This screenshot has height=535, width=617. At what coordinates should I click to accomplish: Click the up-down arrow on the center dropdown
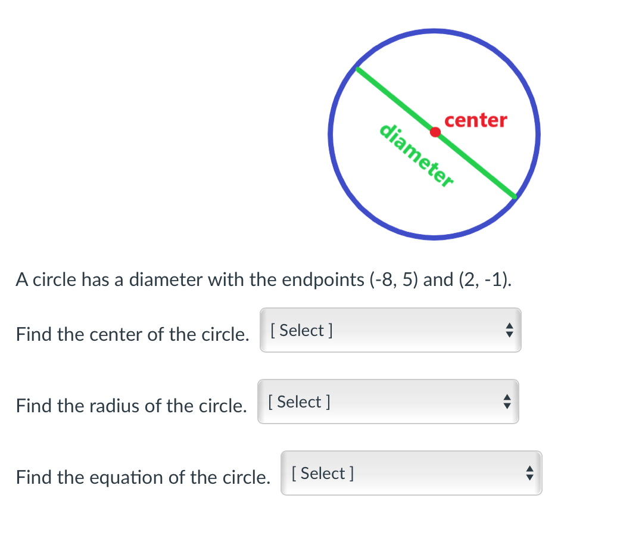509,330
